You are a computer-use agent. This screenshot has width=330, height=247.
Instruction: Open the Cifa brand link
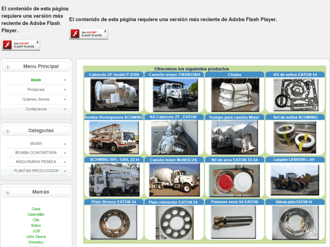point(36,220)
